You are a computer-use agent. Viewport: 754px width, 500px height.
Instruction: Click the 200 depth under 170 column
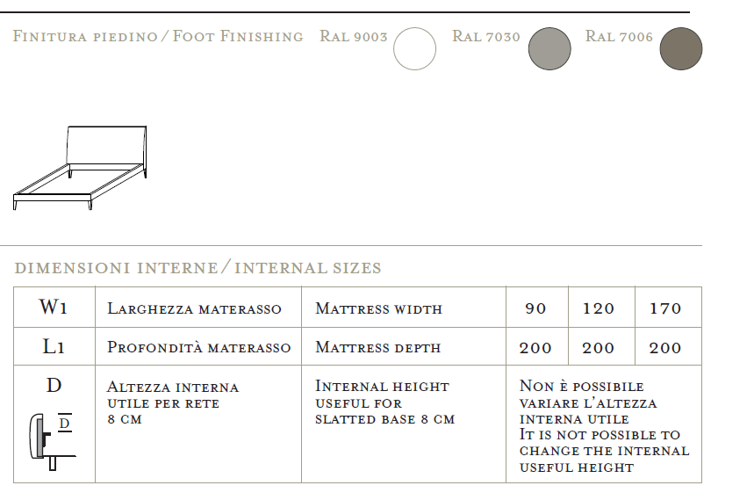point(665,347)
